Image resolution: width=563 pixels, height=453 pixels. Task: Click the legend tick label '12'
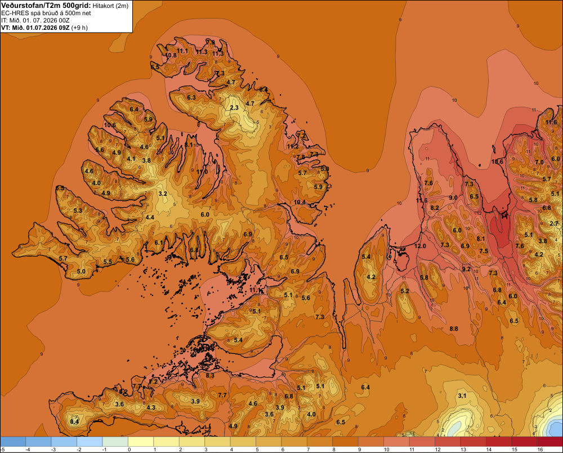pyautogui.click(x=437, y=450)
